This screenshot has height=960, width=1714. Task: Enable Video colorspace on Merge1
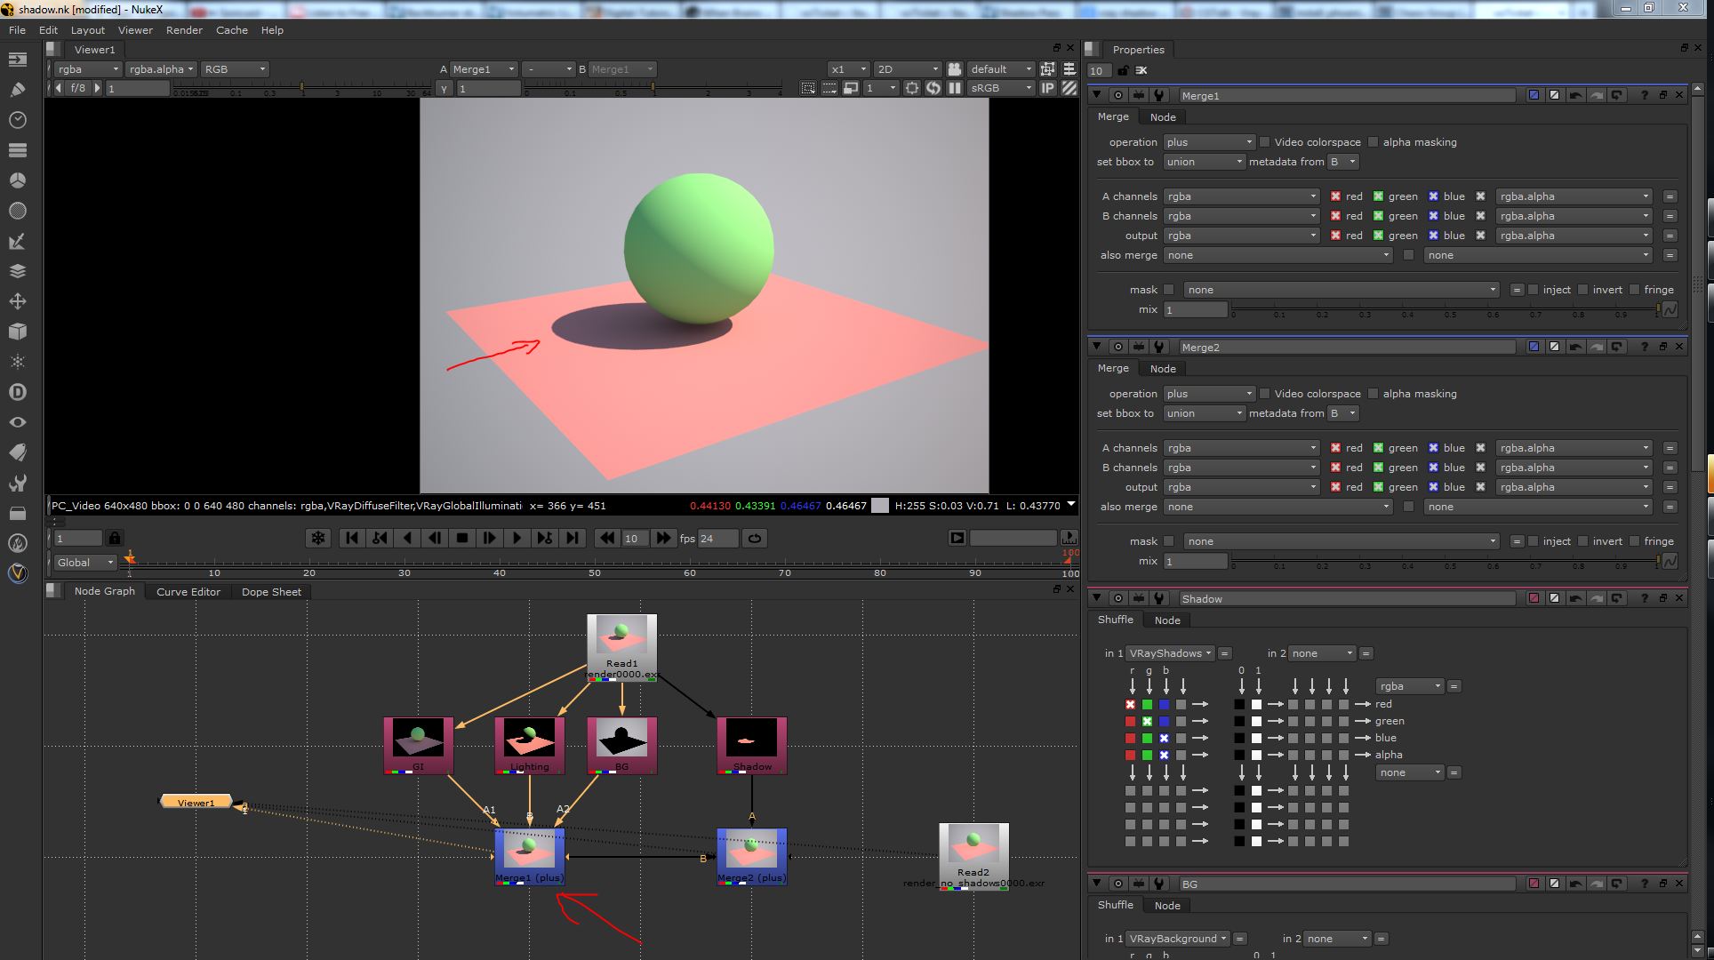click(x=1264, y=142)
